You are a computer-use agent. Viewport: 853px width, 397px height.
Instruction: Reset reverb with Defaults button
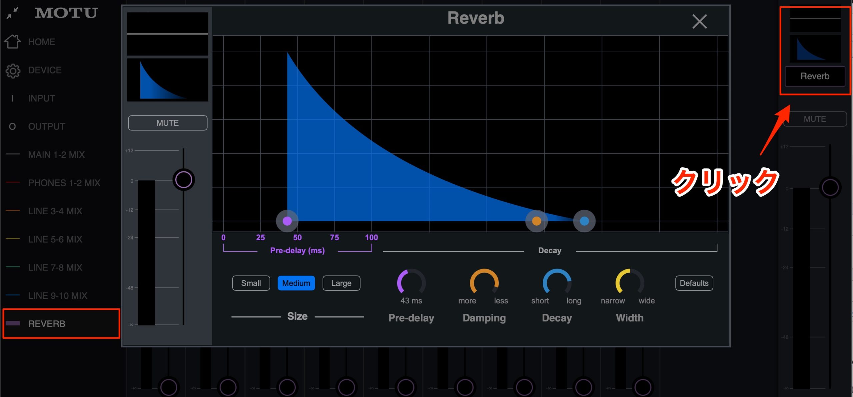[694, 283]
